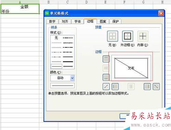Toggle the vertical middle border button
Viewport: 171px width, 130px height.
click(131, 87)
